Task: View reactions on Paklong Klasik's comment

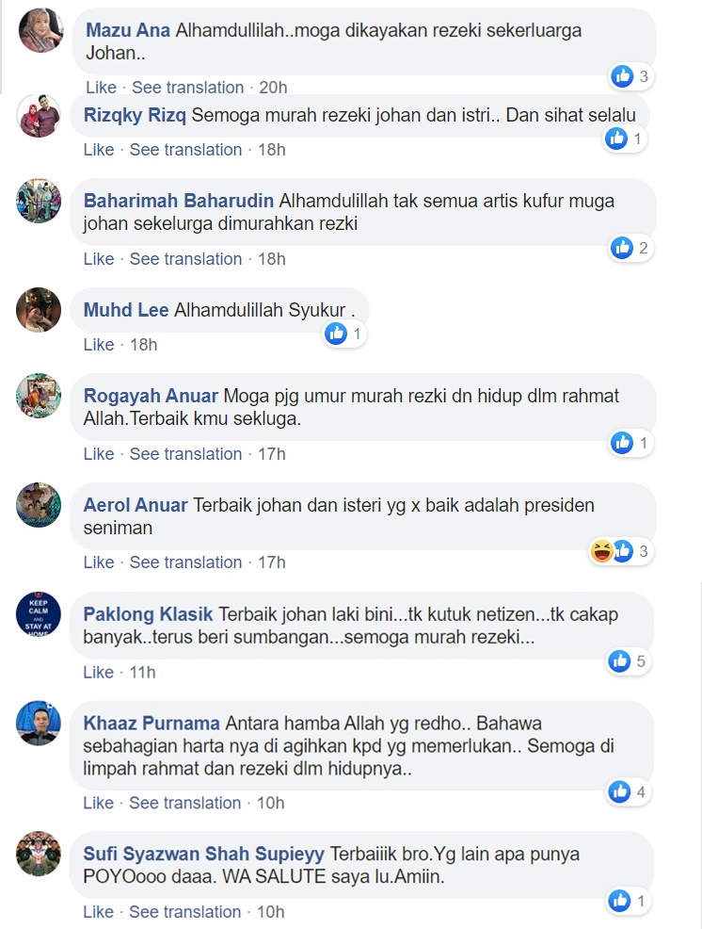Action: click(630, 661)
